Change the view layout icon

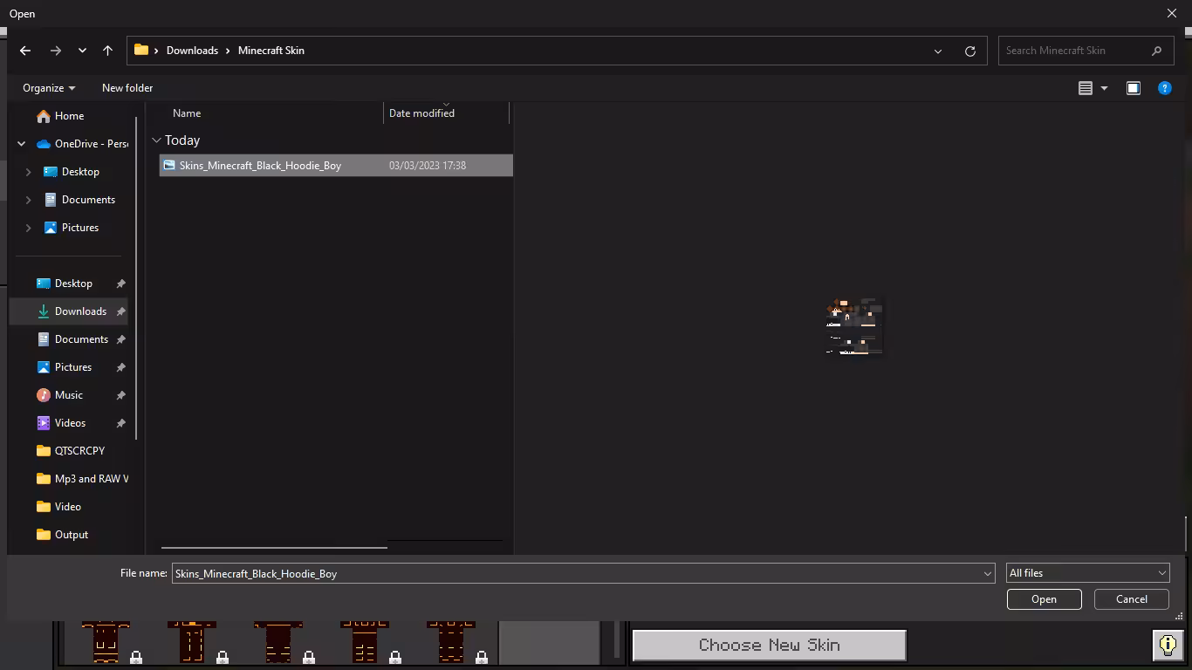tap(1086, 88)
